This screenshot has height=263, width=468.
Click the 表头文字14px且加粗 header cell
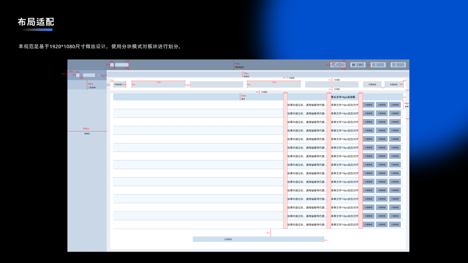[x=343, y=97]
